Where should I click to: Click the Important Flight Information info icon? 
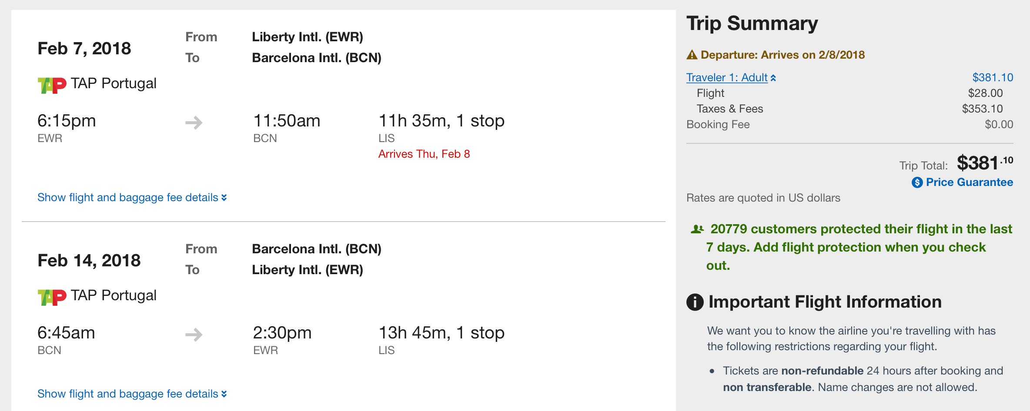(x=695, y=302)
